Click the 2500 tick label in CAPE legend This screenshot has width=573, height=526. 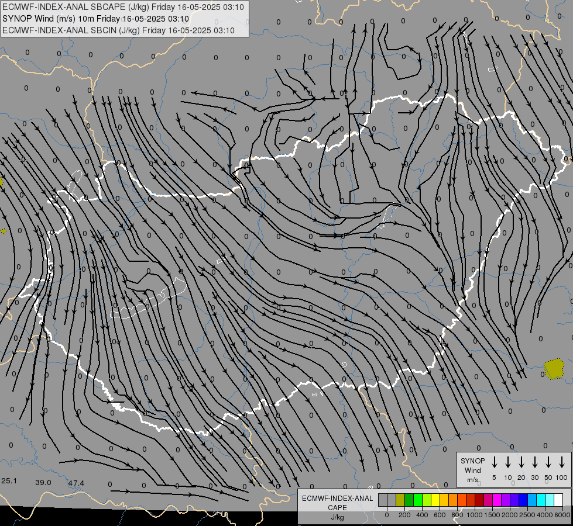[527, 515]
